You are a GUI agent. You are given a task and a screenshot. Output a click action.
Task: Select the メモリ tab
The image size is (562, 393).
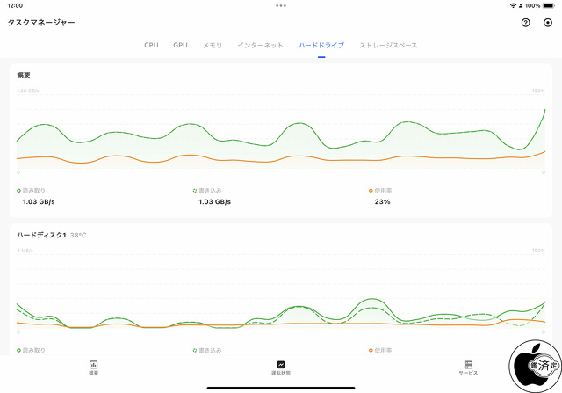tap(213, 45)
